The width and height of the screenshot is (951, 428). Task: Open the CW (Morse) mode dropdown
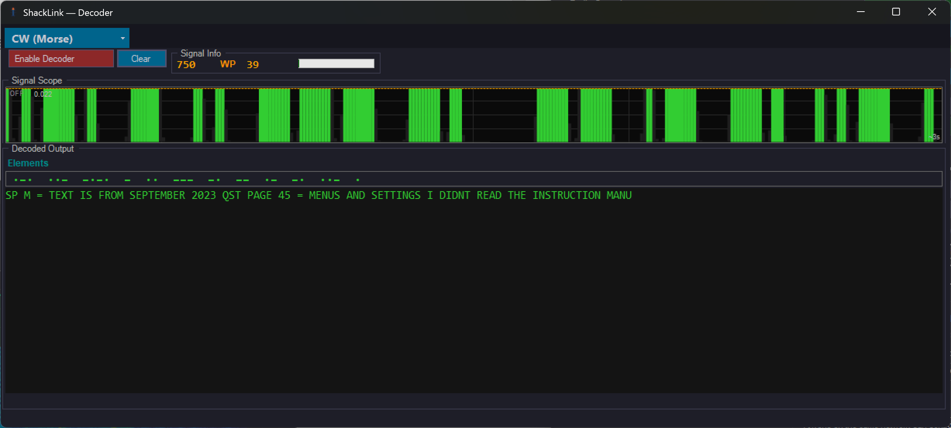67,38
